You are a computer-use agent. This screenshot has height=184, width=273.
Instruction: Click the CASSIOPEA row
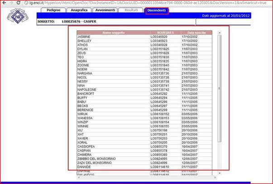coord(87,146)
